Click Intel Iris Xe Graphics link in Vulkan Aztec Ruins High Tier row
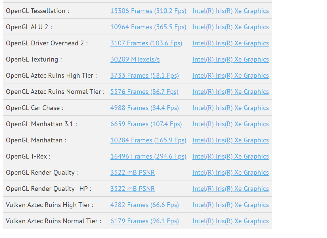The height and width of the screenshot is (238, 327). click(x=230, y=205)
